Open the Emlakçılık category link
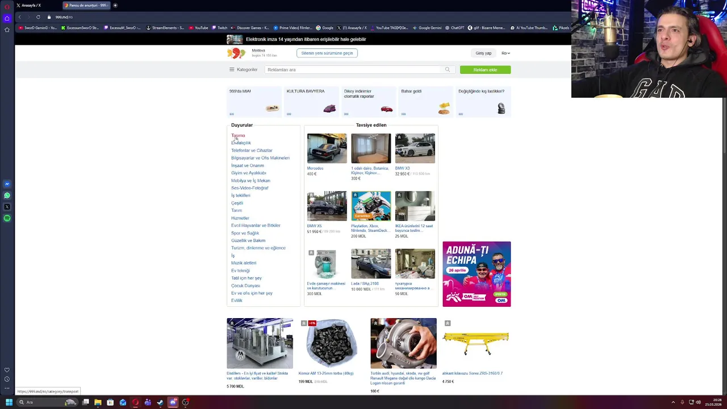727x409 pixels. coord(241,143)
